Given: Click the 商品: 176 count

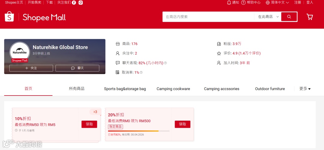Looking at the screenshot, I should point(130,44).
